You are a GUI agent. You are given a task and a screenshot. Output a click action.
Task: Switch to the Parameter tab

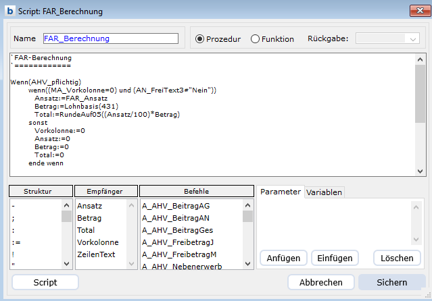tap(281, 192)
